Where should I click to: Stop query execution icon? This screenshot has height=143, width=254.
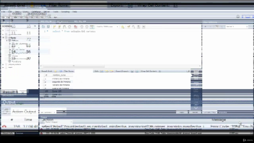[69, 27]
